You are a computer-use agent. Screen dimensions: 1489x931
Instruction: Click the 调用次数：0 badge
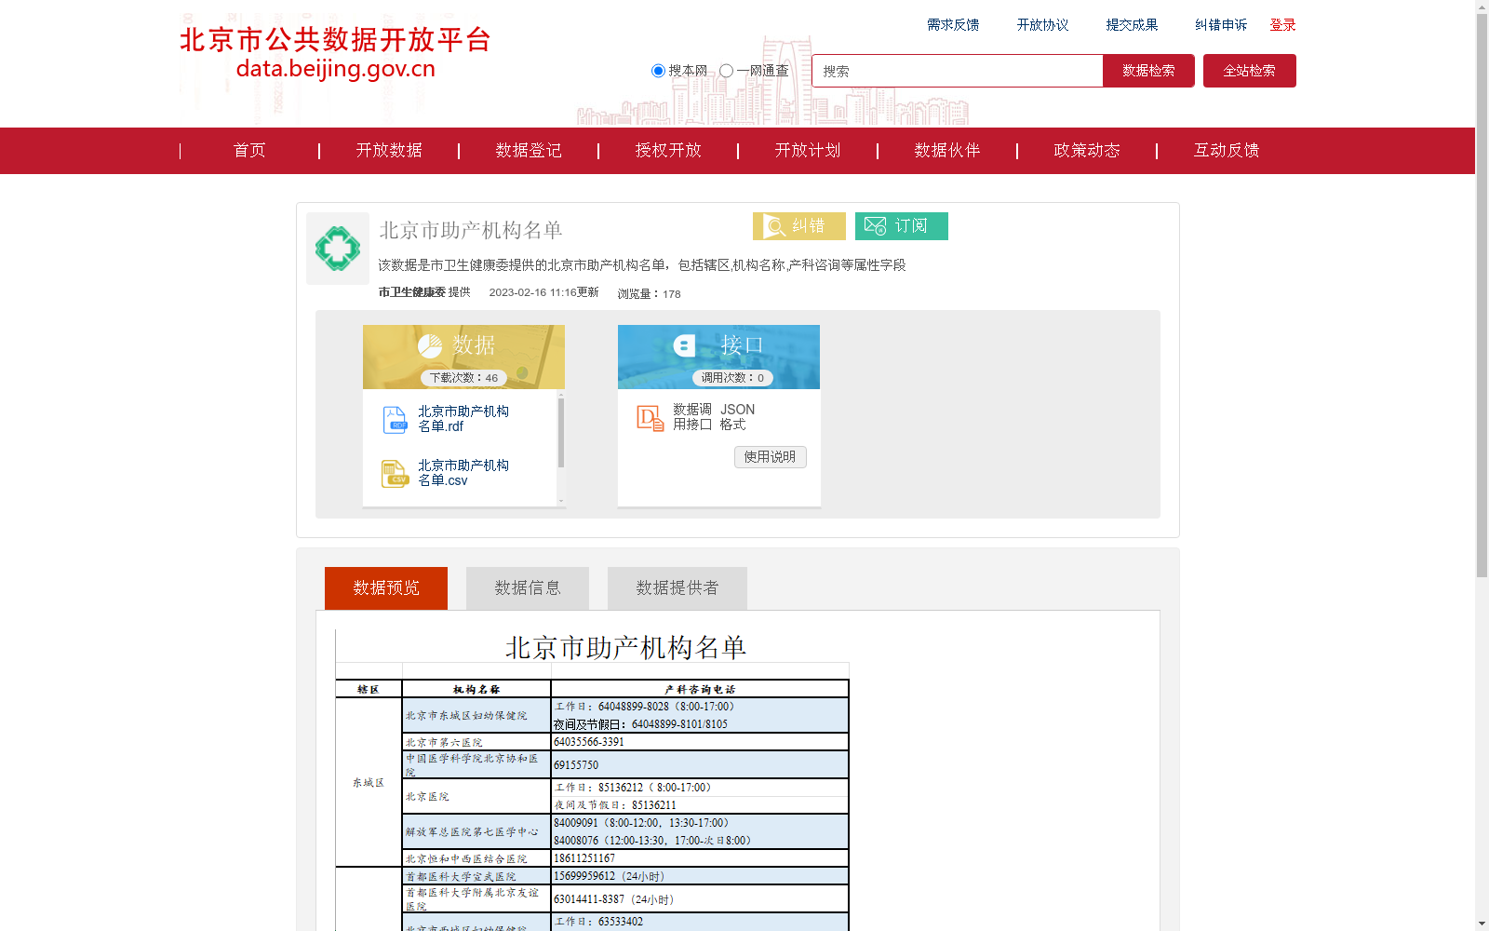[732, 378]
